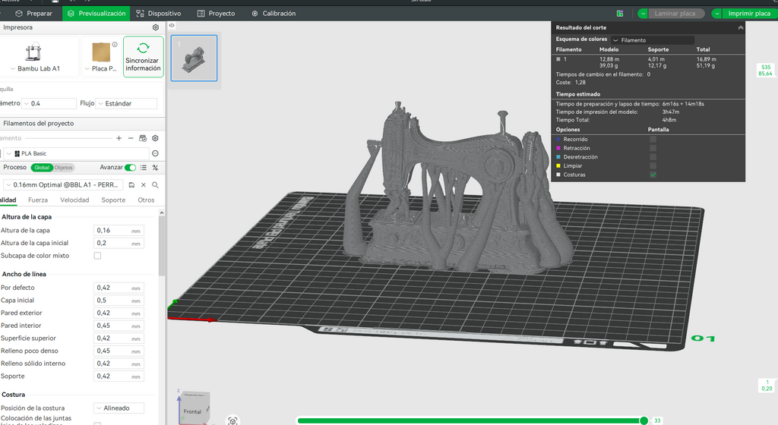Expand the Esquema de colores Filamento dropdown
778x425 pixels.
coord(652,40)
